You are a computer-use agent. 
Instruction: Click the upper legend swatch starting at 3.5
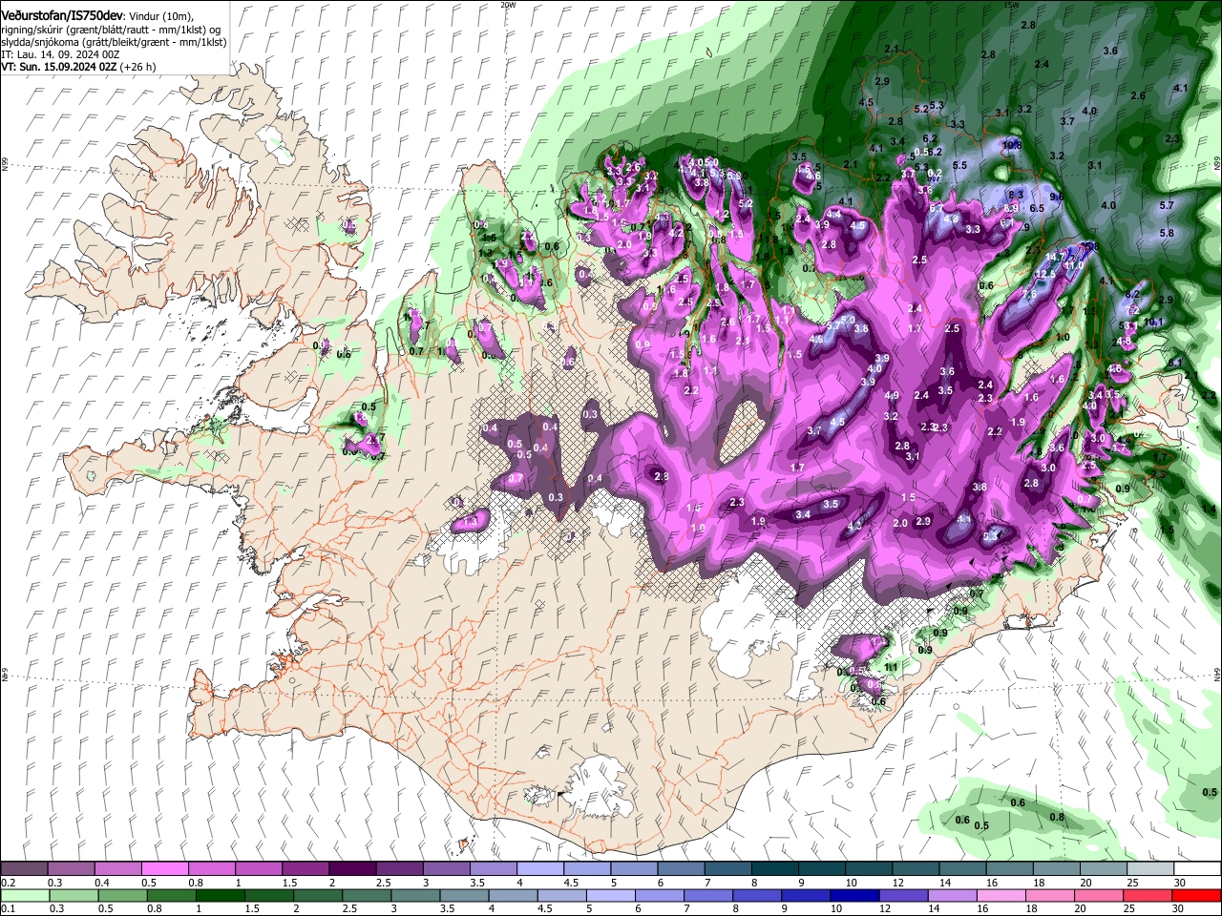point(493,869)
